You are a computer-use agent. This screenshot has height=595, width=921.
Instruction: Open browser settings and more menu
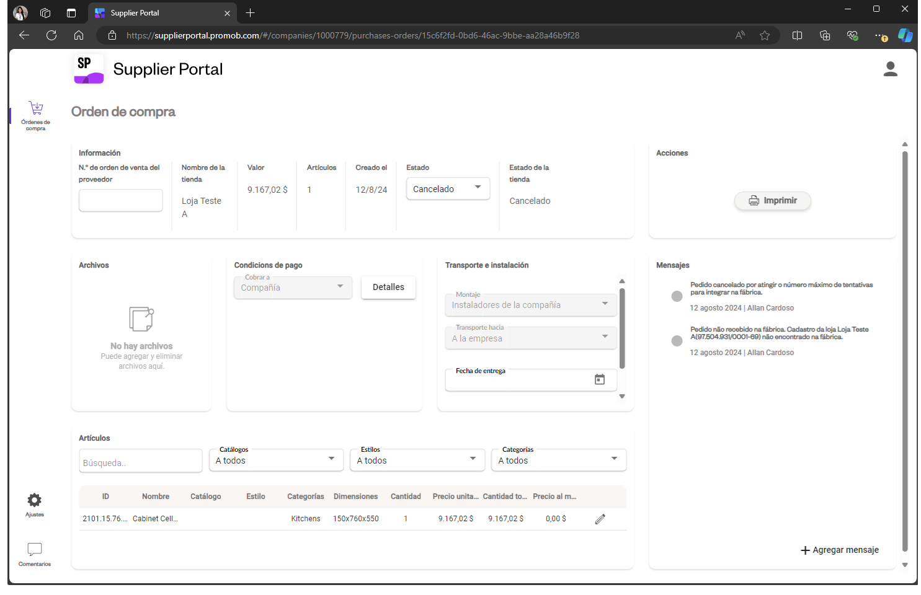[881, 36]
